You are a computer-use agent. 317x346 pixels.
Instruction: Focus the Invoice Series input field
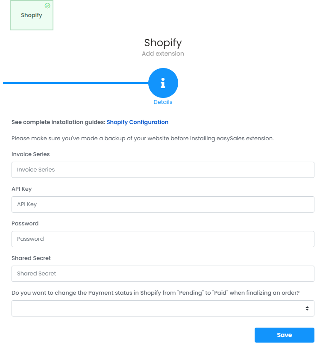click(x=163, y=170)
